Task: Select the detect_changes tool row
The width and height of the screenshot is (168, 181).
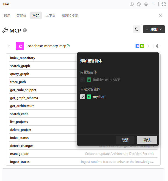Action: [83, 146]
